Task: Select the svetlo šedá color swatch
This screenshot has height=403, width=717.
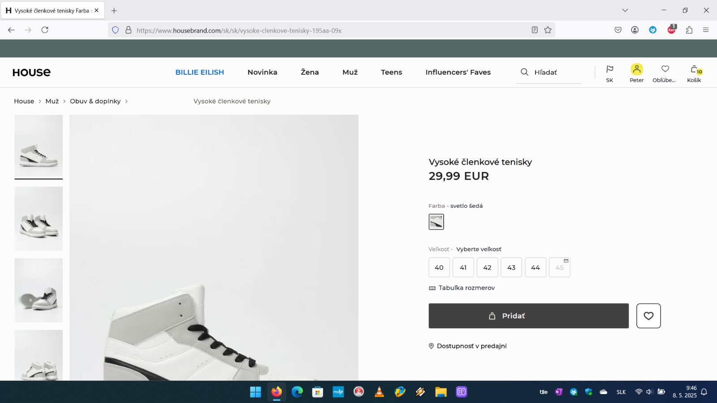Action: click(436, 222)
